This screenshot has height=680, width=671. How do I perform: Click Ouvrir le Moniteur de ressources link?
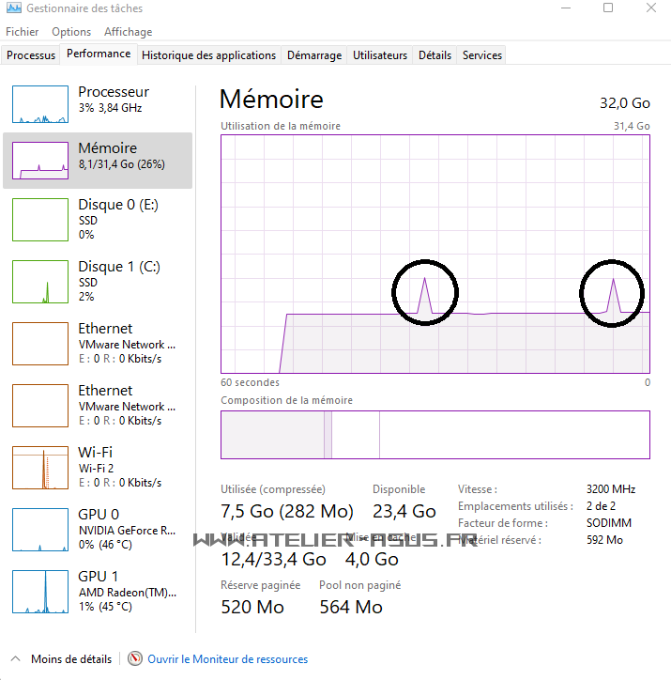[x=227, y=659]
